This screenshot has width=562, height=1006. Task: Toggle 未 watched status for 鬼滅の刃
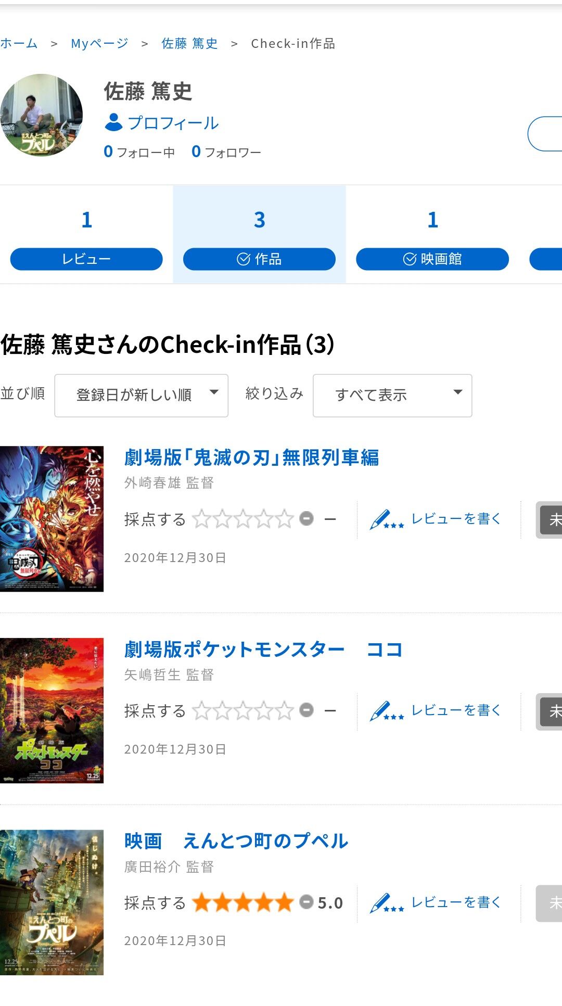click(549, 519)
